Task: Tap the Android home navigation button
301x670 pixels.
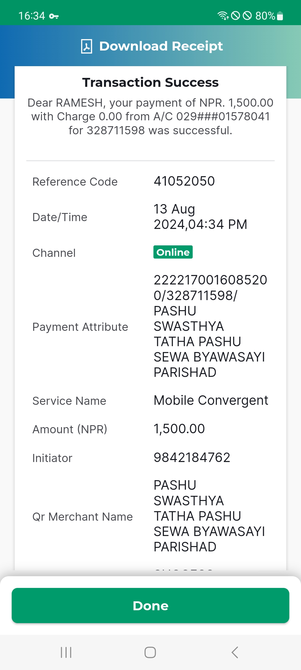Action: tap(150, 652)
